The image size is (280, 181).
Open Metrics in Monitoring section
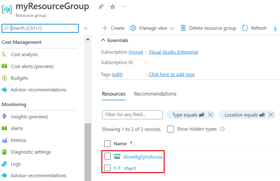tap(19, 140)
